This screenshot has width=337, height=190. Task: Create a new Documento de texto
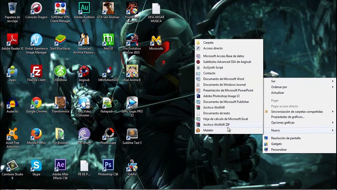click(x=229, y=113)
